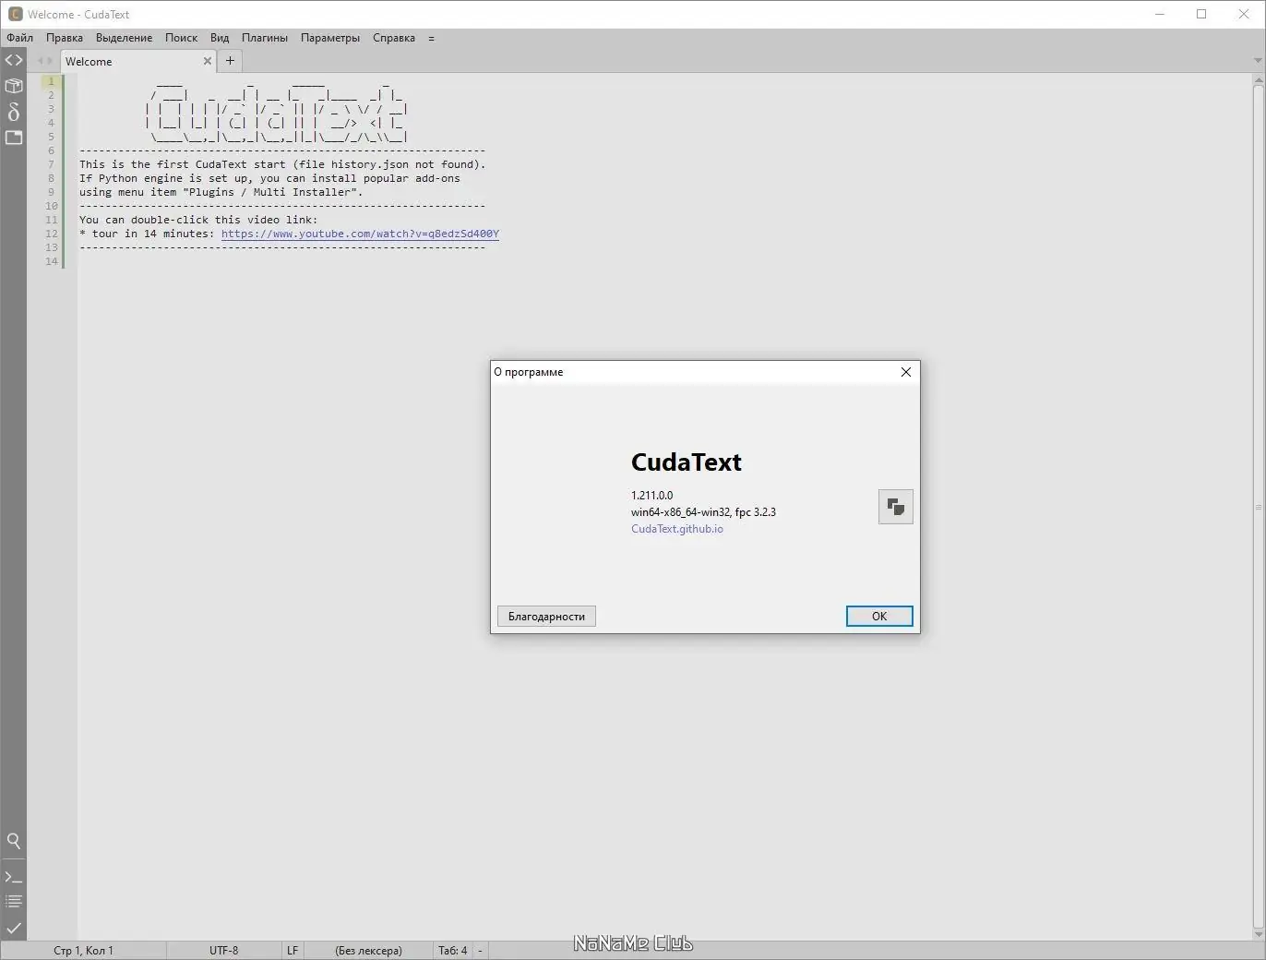Screen dimensions: 1266x960
Task: Click the «-» field in the status bar
Action: point(480,950)
